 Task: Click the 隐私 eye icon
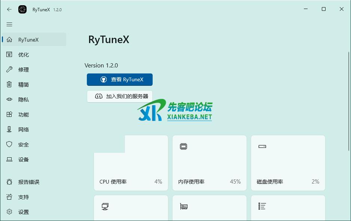[x=9, y=100]
